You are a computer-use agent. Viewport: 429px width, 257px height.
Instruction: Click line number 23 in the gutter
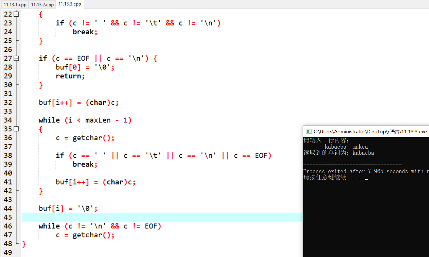pos(8,23)
